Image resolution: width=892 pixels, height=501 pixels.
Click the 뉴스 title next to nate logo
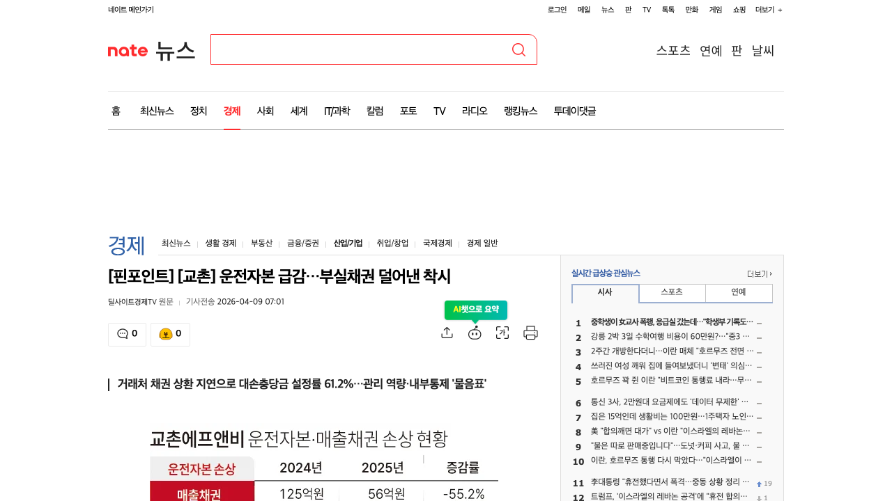coord(175,50)
